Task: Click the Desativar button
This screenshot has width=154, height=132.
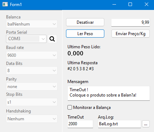Action: point(85,22)
